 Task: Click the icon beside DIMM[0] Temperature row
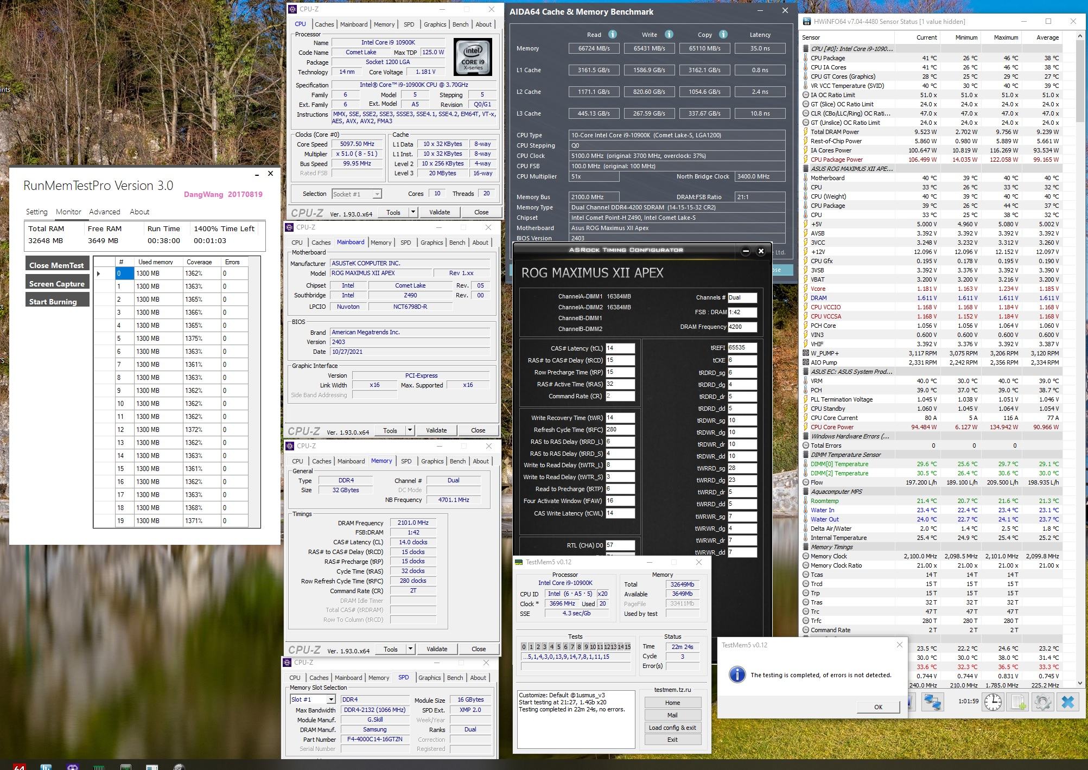pyautogui.click(x=806, y=464)
